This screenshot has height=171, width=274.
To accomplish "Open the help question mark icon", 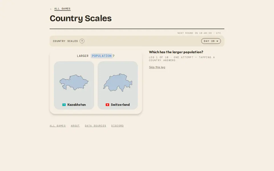I will tap(82, 41).
